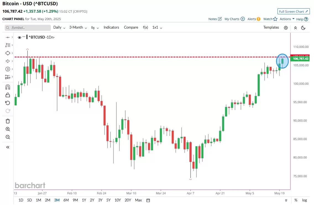Select the 3Y time range
Screen dimensions: 314x205
[100, 200]
